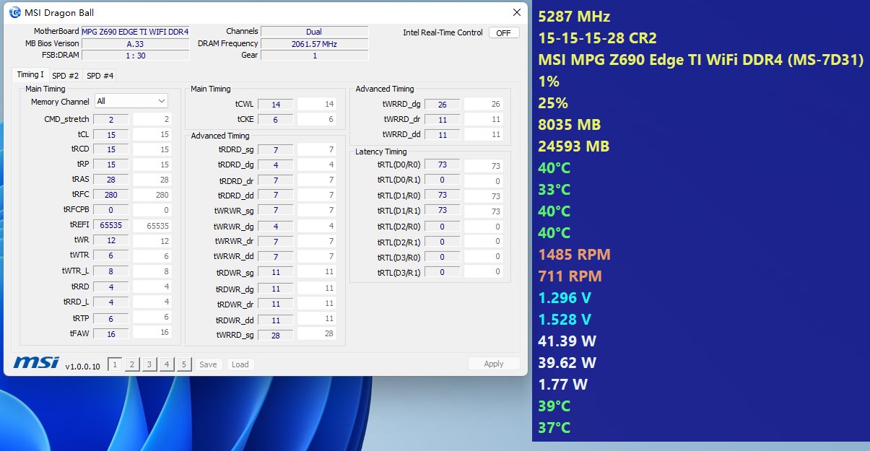Viewport: 870px width, 451px height.
Task: Click the Load button
Action: click(x=240, y=364)
